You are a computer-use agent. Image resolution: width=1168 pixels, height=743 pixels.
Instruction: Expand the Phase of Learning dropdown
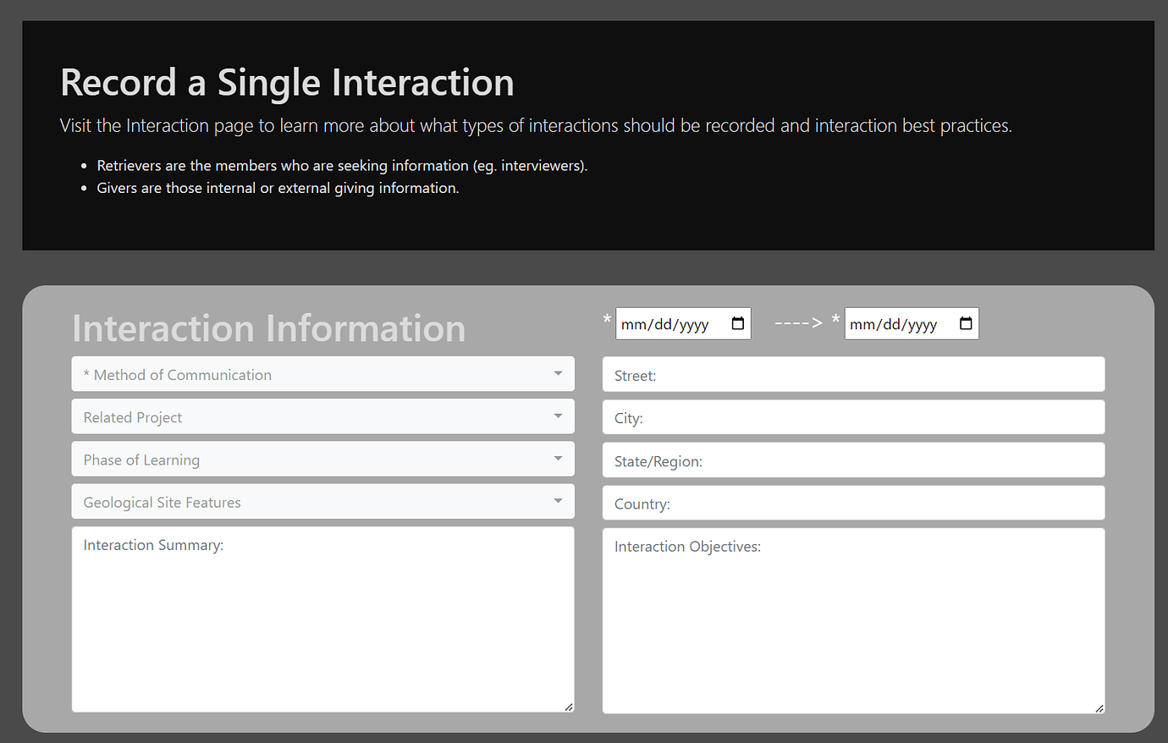point(323,460)
